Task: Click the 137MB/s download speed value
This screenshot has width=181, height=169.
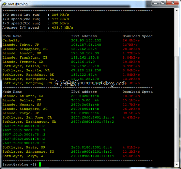Action: coord(130,45)
